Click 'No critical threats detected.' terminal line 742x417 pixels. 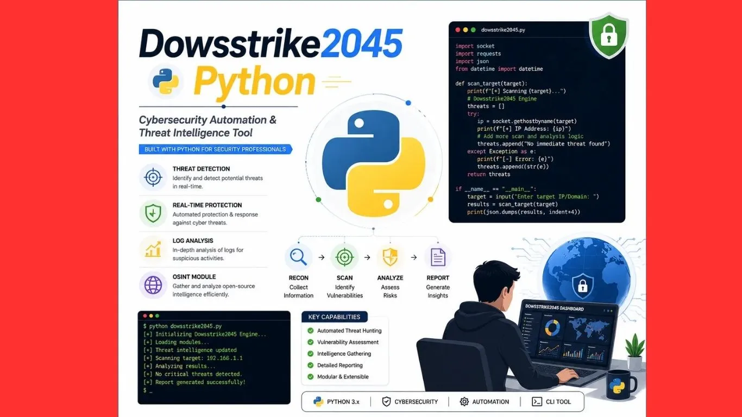(x=193, y=374)
